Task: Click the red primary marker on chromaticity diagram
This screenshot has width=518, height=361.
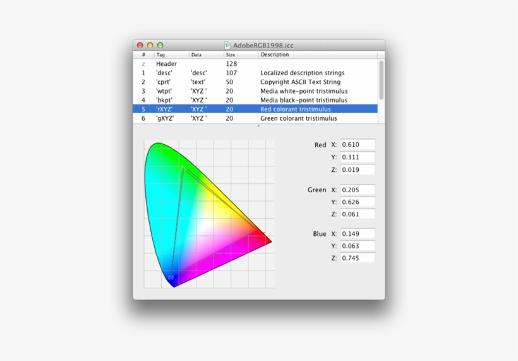Action: pyautogui.click(x=262, y=233)
